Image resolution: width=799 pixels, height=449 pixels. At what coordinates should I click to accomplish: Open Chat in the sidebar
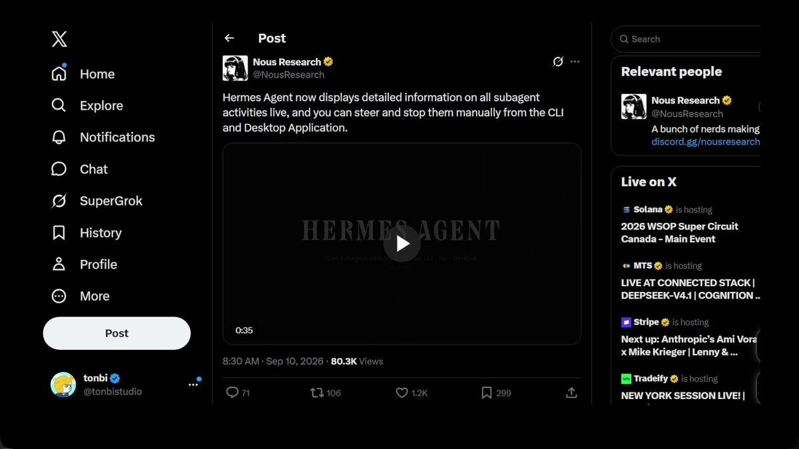click(x=79, y=169)
